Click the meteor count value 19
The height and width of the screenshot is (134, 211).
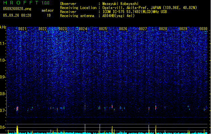[x=49, y=15]
